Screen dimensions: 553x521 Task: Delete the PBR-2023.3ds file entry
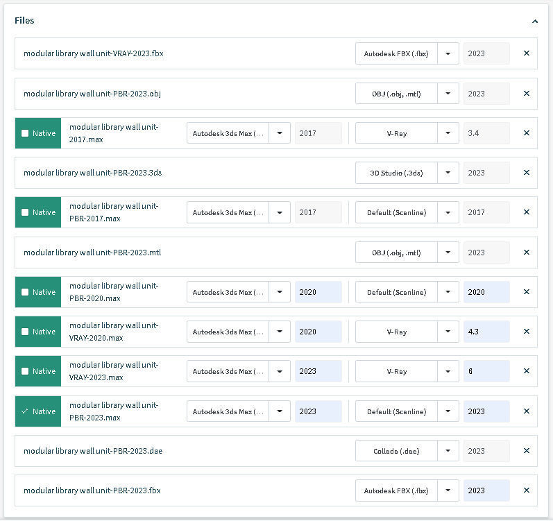tap(527, 173)
